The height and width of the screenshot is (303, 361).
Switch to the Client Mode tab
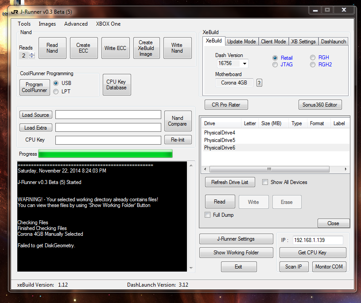pos(273,42)
